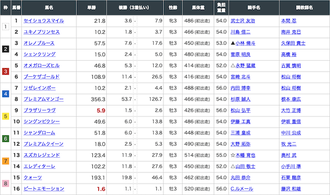This screenshot has width=330, height=195.
Task: Click jockey name 永野 猛蔵
Action: (245, 65)
